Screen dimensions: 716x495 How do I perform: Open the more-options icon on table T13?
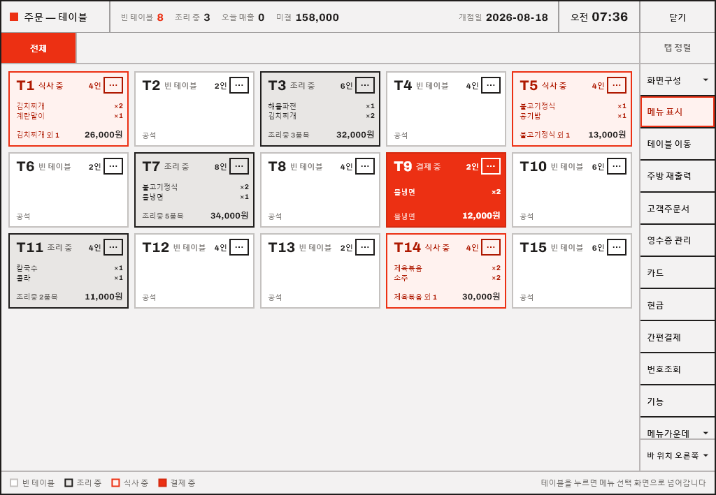(365, 247)
